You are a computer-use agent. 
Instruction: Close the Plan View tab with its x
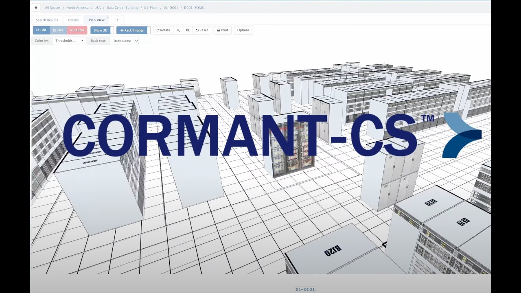107,18
